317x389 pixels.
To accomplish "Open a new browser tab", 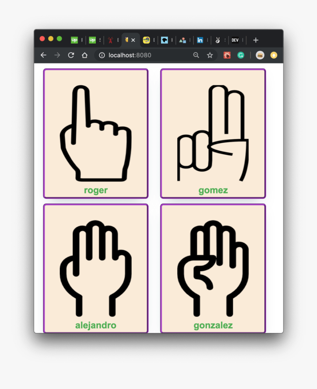I will 255,40.
